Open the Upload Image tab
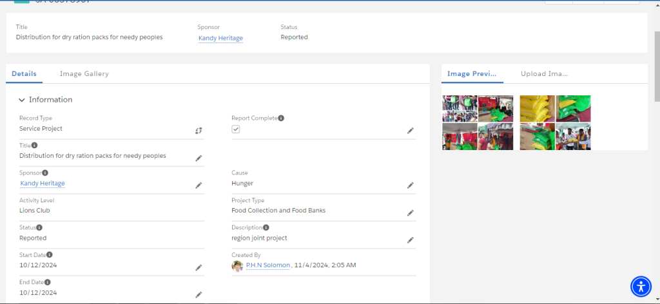The height and width of the screenshot is (304, 660). [x=544, y=73]
